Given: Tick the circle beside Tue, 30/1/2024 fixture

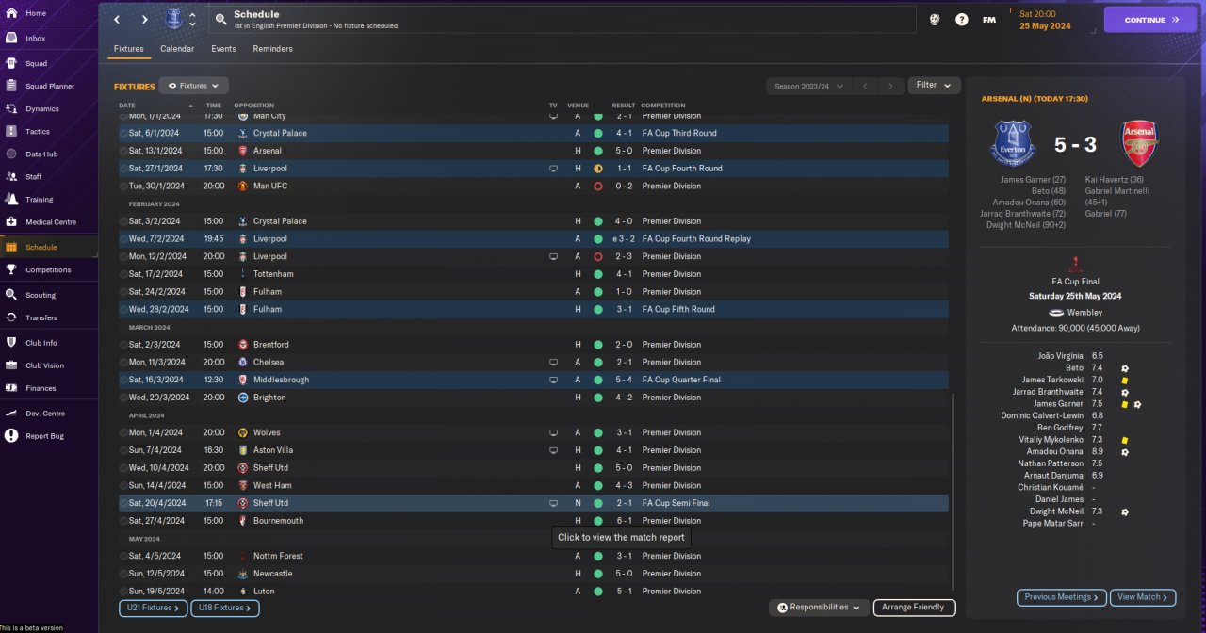Looking at the screenshot, I should tap(123, 186).
